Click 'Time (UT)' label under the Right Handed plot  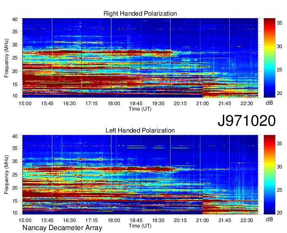point(140,109)
